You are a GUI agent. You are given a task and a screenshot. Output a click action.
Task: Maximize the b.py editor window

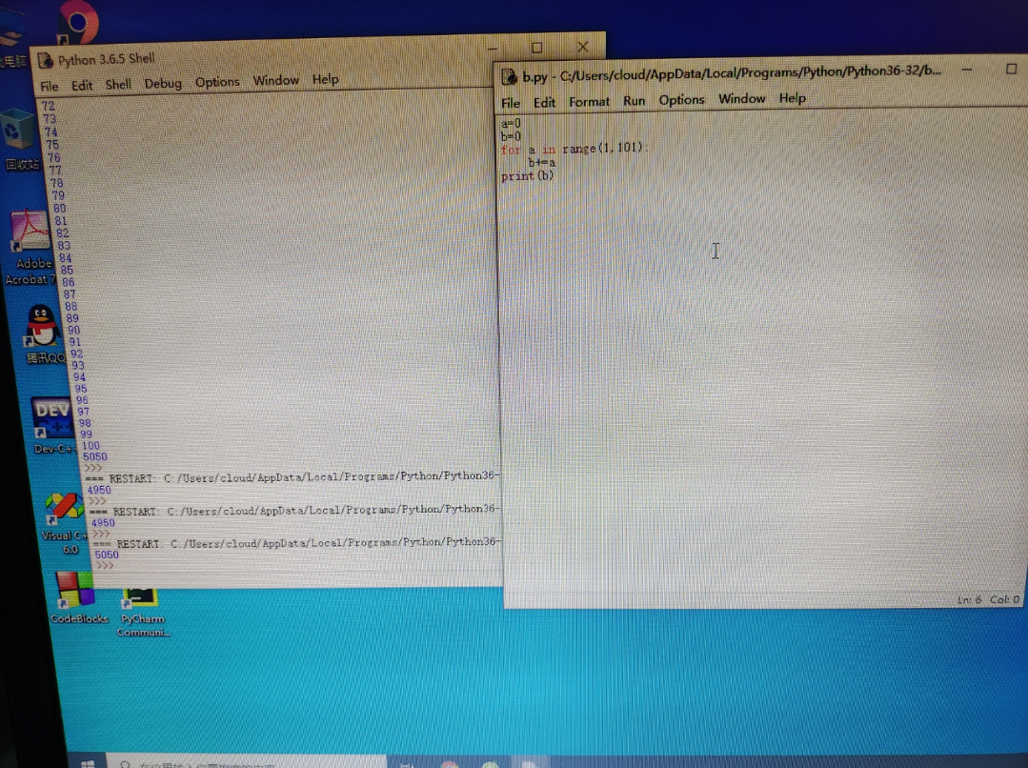pos(1011,69)
